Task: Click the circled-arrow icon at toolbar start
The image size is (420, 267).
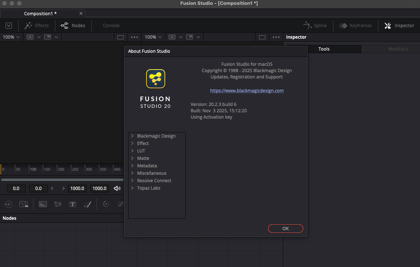Action: (x=8, y=204)
